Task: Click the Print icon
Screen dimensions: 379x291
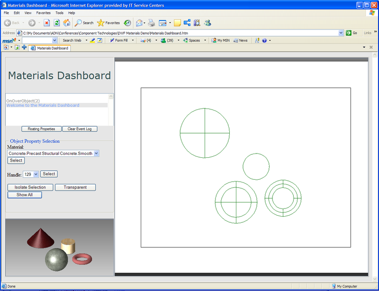Action: tap(151, 23)
